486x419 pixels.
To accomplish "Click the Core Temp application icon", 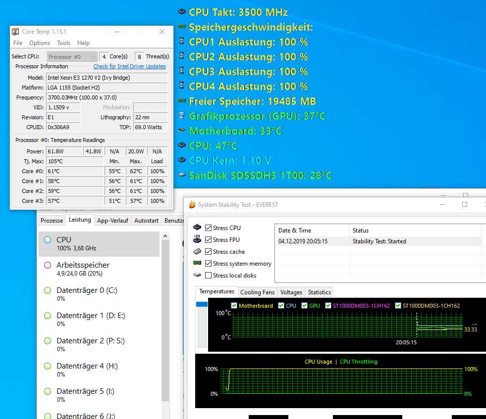I will (15, 32).
